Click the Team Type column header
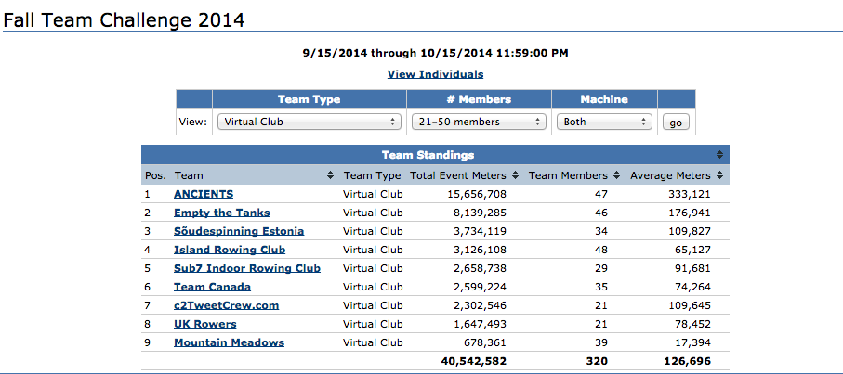The image size is (843, 374). click(x=372, y=175)
